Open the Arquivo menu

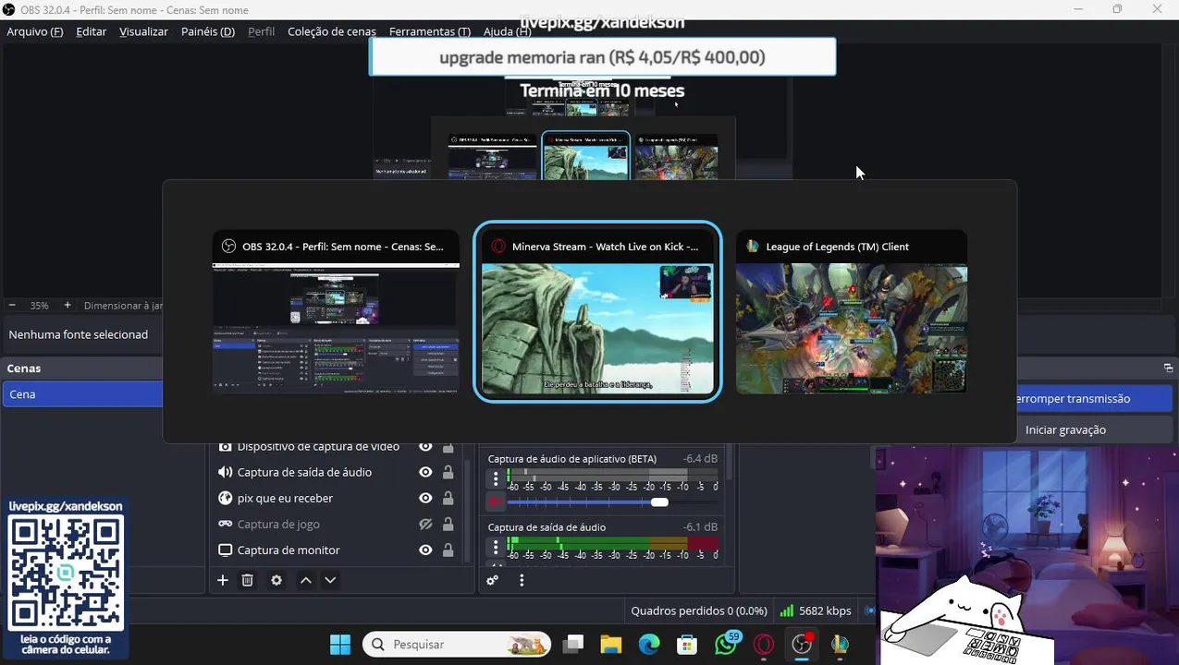pos(35,31)
